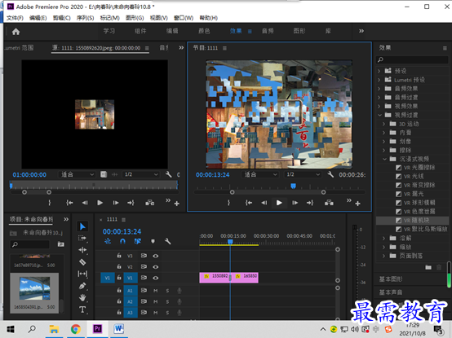Toggle track output eye for V3
Image resolution: width=452 pixels, height=338 pixels.
tap(156, 256)
